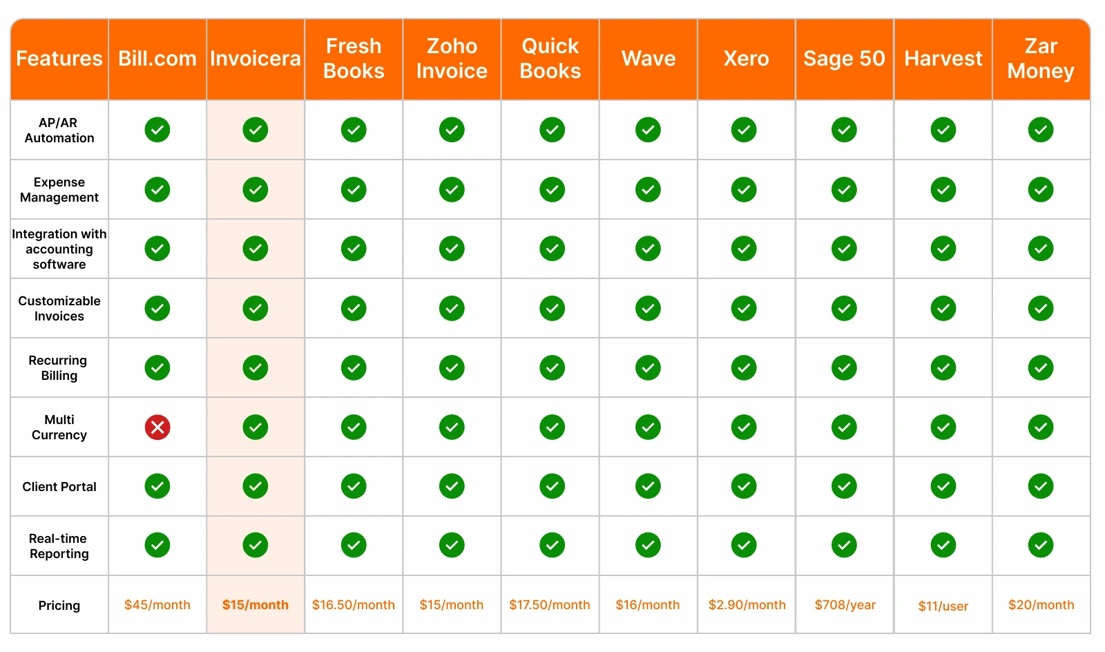Screen dimensions: 1105x652
Task: Select the Xero column header
Action: [747, 59]
